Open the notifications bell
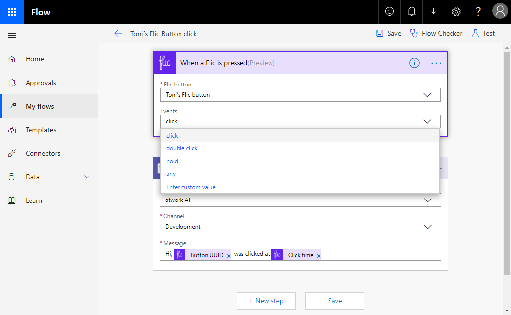 tap(412, 12)
